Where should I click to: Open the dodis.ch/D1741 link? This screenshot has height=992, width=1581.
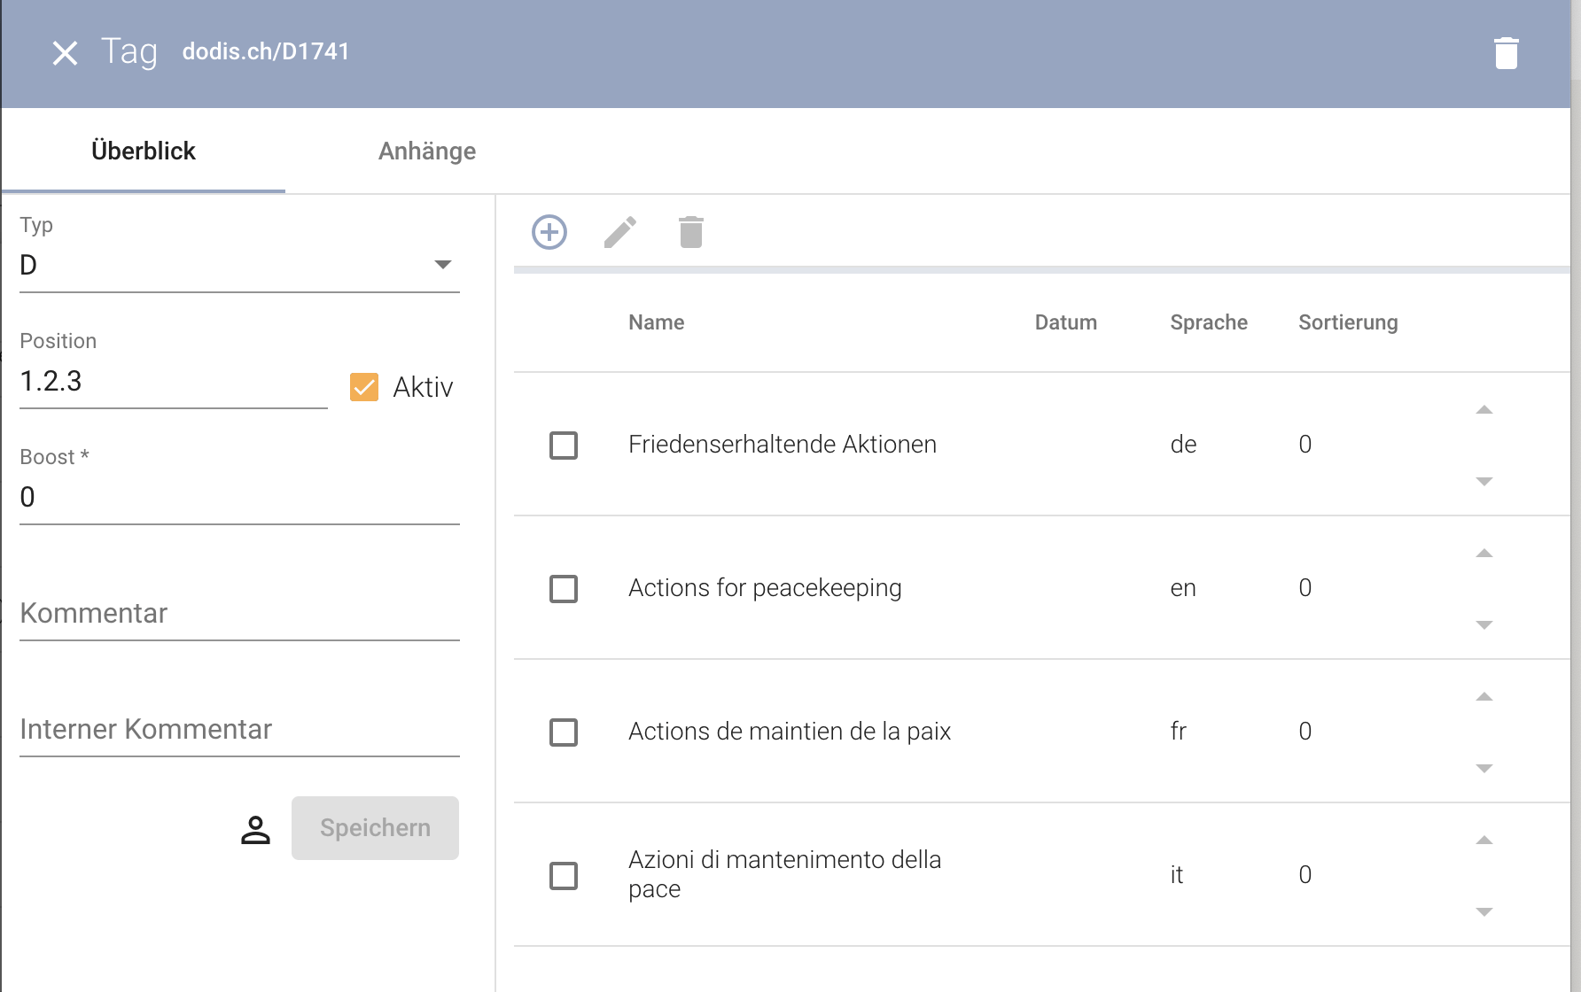pos(266,52)
